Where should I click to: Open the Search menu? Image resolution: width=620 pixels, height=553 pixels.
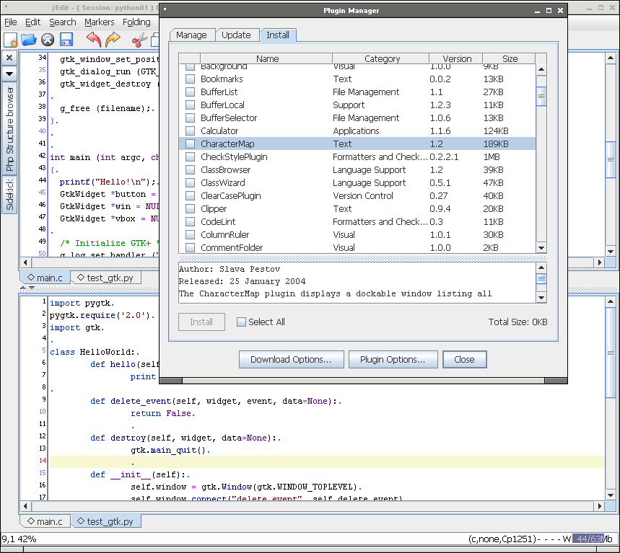click(x=63, y=22)
